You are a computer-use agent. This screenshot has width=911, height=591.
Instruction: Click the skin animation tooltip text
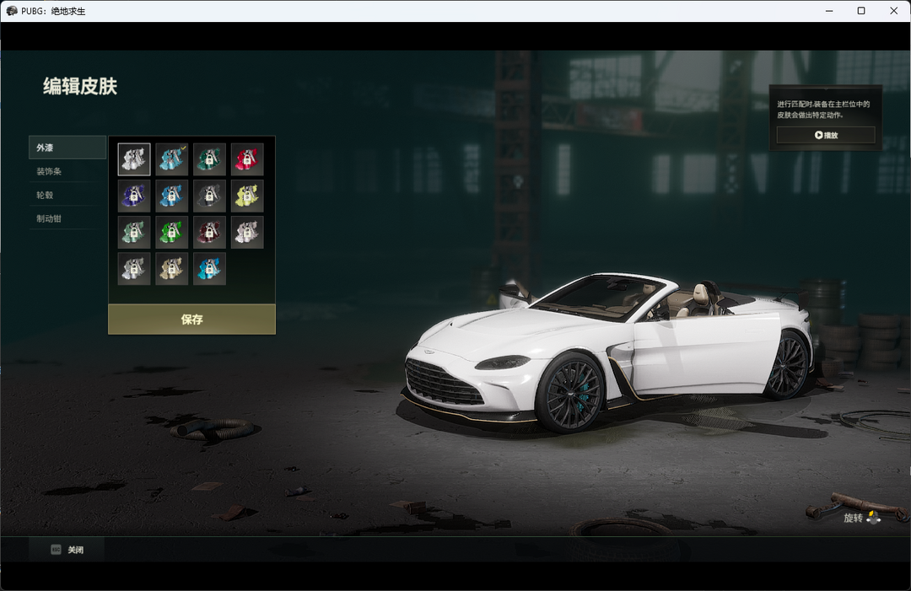click(823, 109)
